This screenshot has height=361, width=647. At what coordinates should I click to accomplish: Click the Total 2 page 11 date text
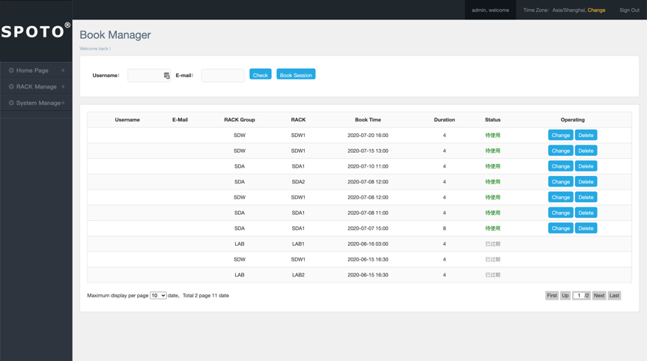coord(205,295)
